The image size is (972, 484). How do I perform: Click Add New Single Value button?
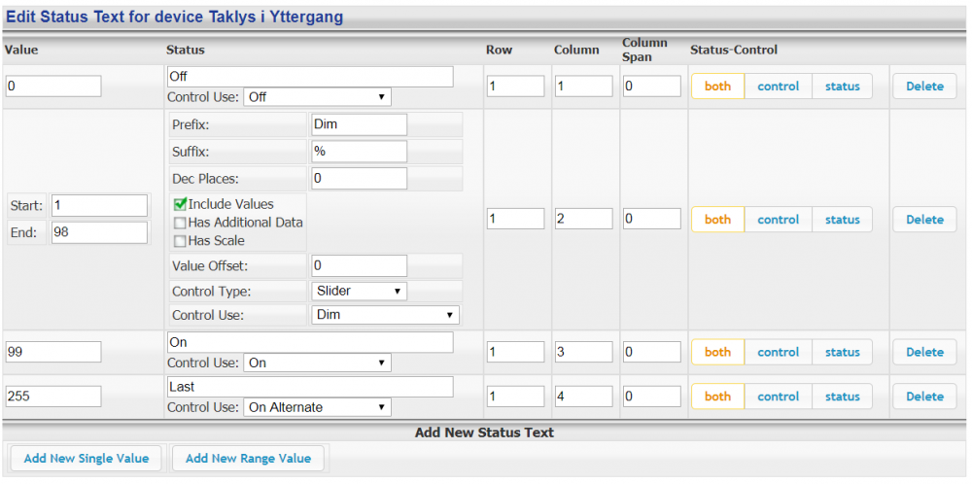[x=87, y=458]
